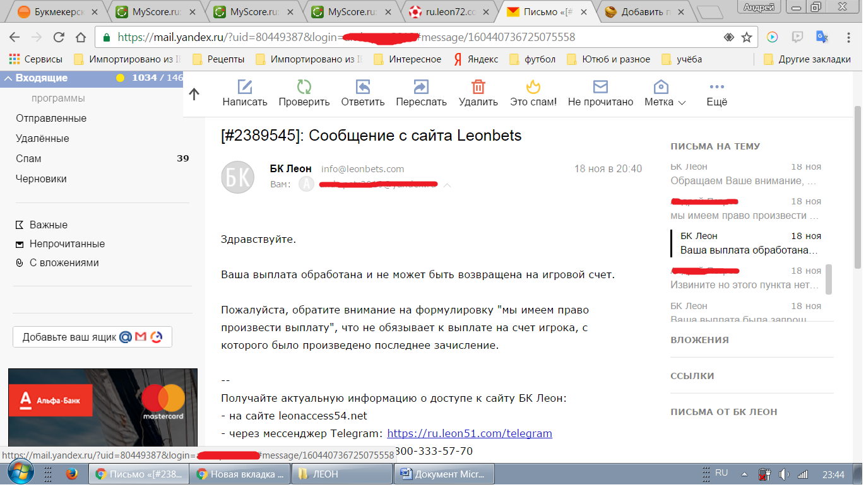This screenshot has height=492, width=866.
Task: Click the colorful play extension icon
Action: coord(772,37)
